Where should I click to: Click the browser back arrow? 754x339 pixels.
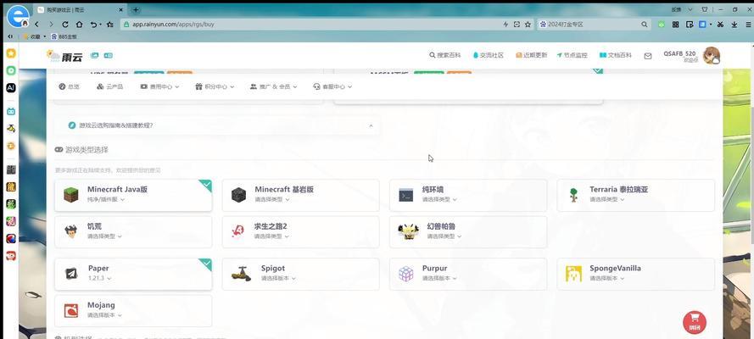[37, 24]
